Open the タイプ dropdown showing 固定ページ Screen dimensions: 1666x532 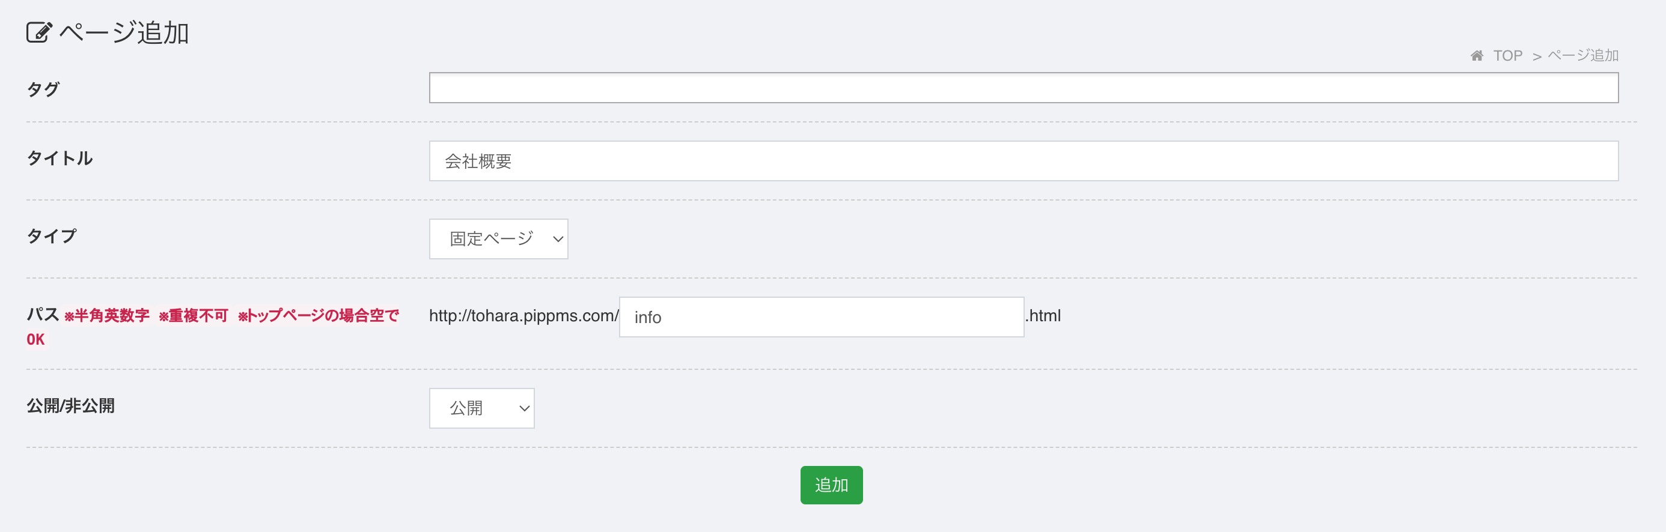(x=498, y=239)
